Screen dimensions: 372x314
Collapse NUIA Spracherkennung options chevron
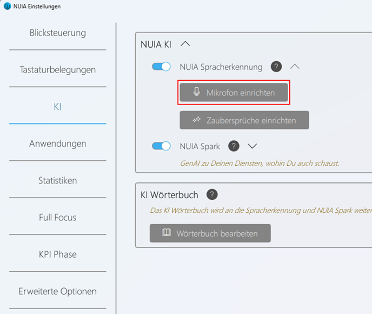[295, 67]
